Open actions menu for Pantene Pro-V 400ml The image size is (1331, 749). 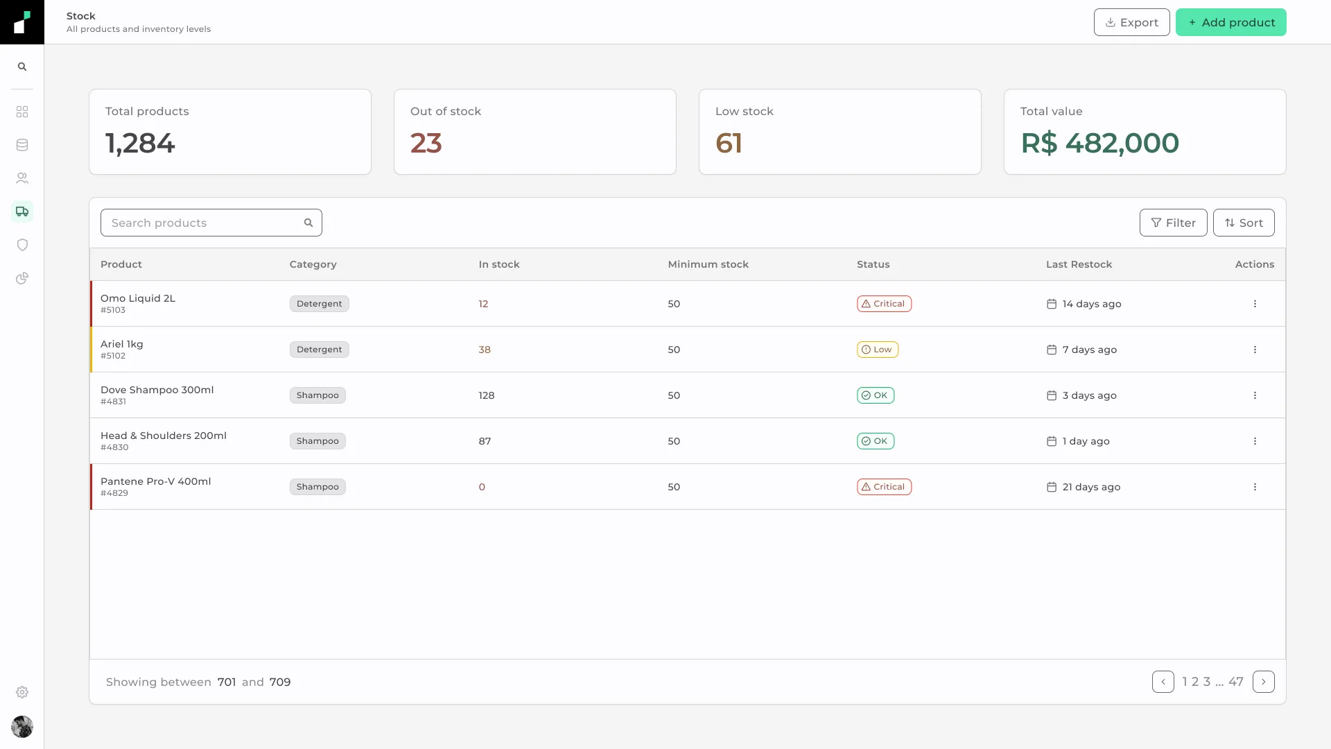point(1255,487)
